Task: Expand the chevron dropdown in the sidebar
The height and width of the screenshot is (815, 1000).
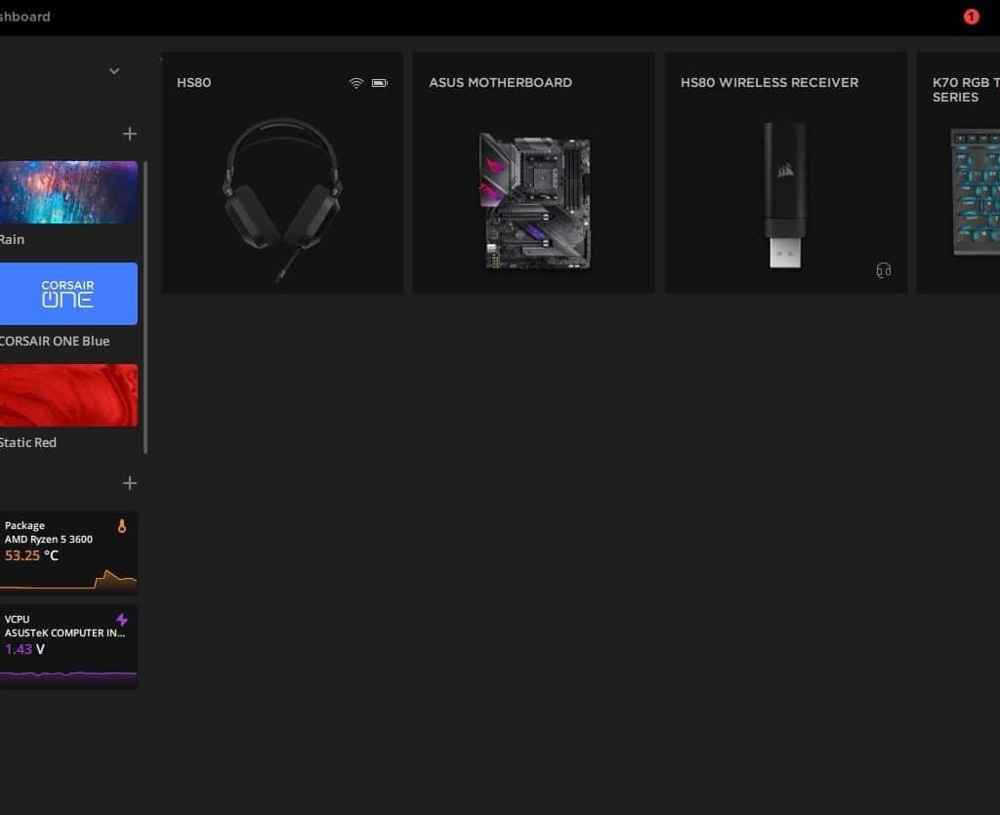Action: [x=114, y=71]
